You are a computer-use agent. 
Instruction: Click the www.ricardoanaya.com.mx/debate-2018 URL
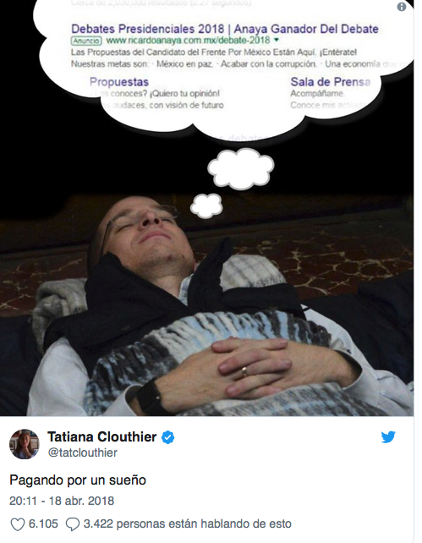188,40
